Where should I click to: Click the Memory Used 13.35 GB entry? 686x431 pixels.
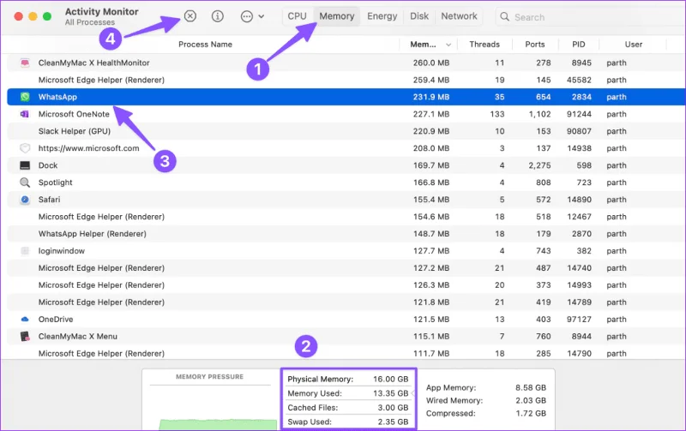point(348,393)
